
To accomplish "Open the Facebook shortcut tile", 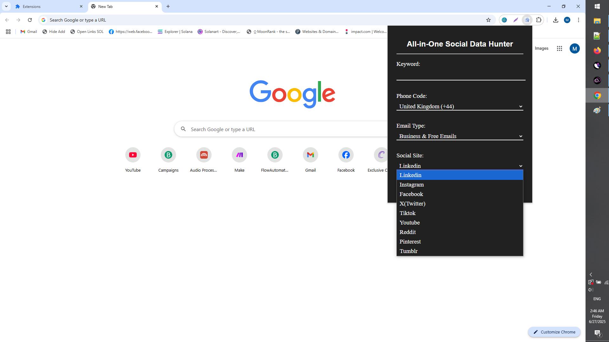I will [346, 155].
